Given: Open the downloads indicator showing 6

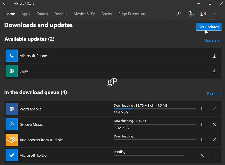Looking at the screenshot, I should coord(203,14).
